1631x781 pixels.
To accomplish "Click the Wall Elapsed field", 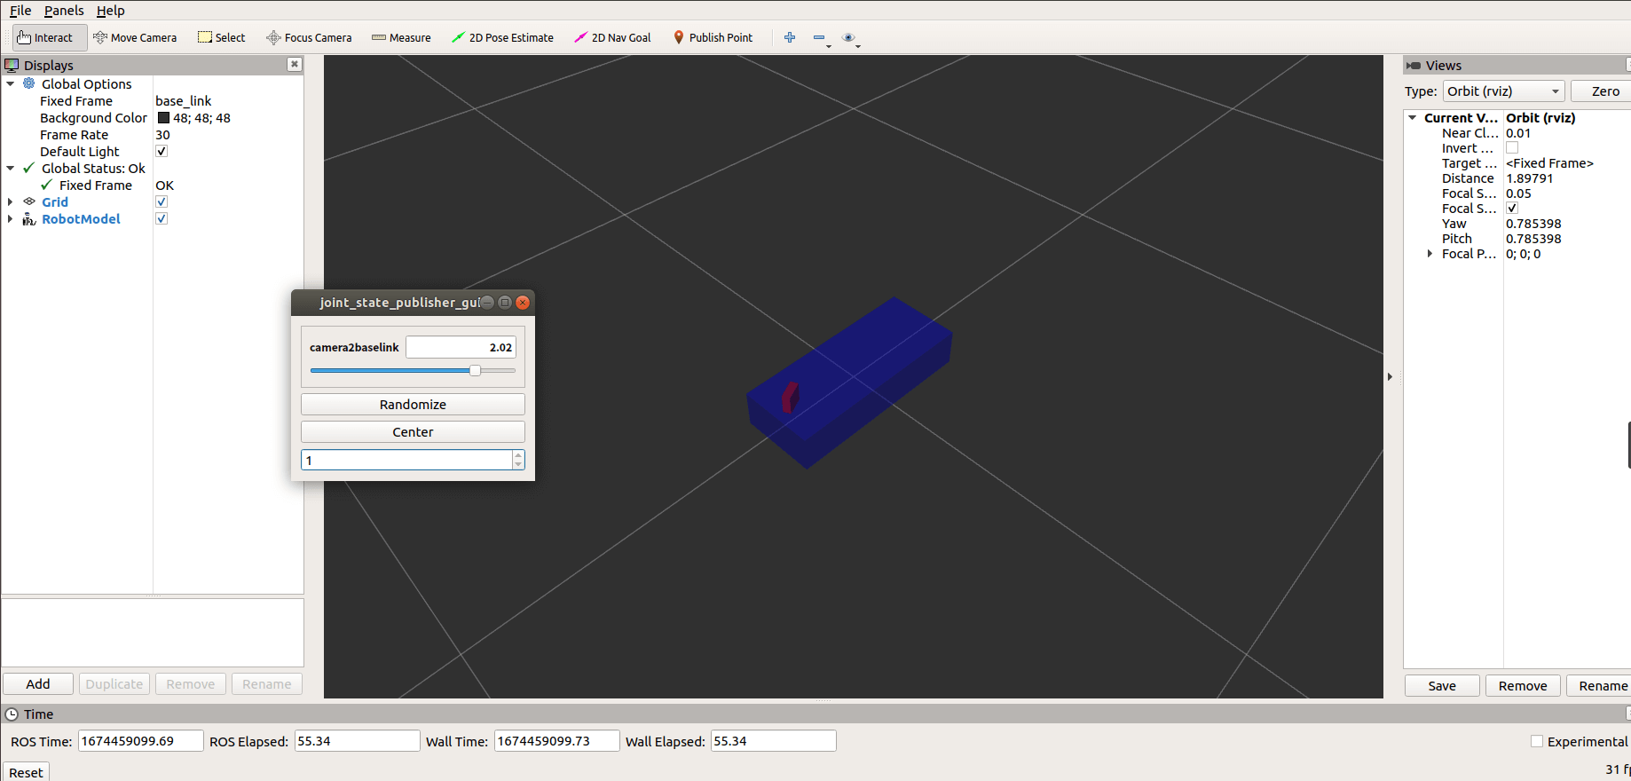I will (774, 741).
